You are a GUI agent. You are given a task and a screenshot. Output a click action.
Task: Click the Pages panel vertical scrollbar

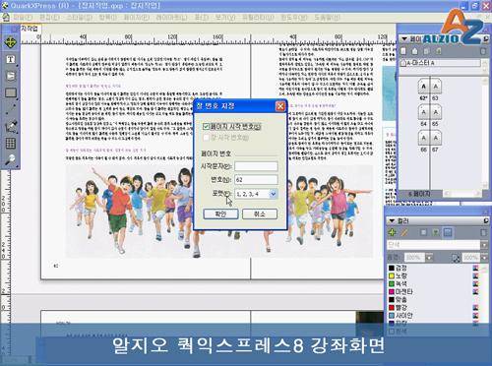[x=485, y=133]
